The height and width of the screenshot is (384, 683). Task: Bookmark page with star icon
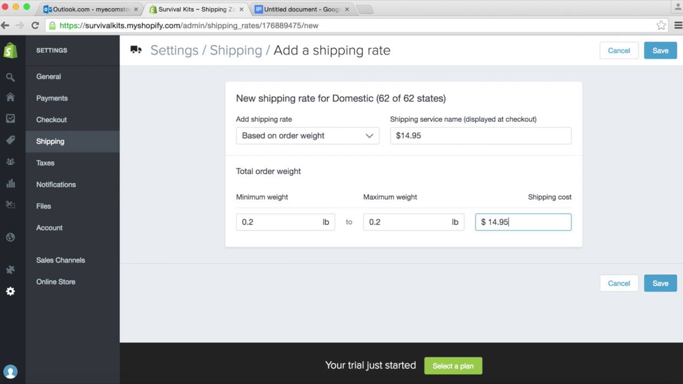[661, 25]
